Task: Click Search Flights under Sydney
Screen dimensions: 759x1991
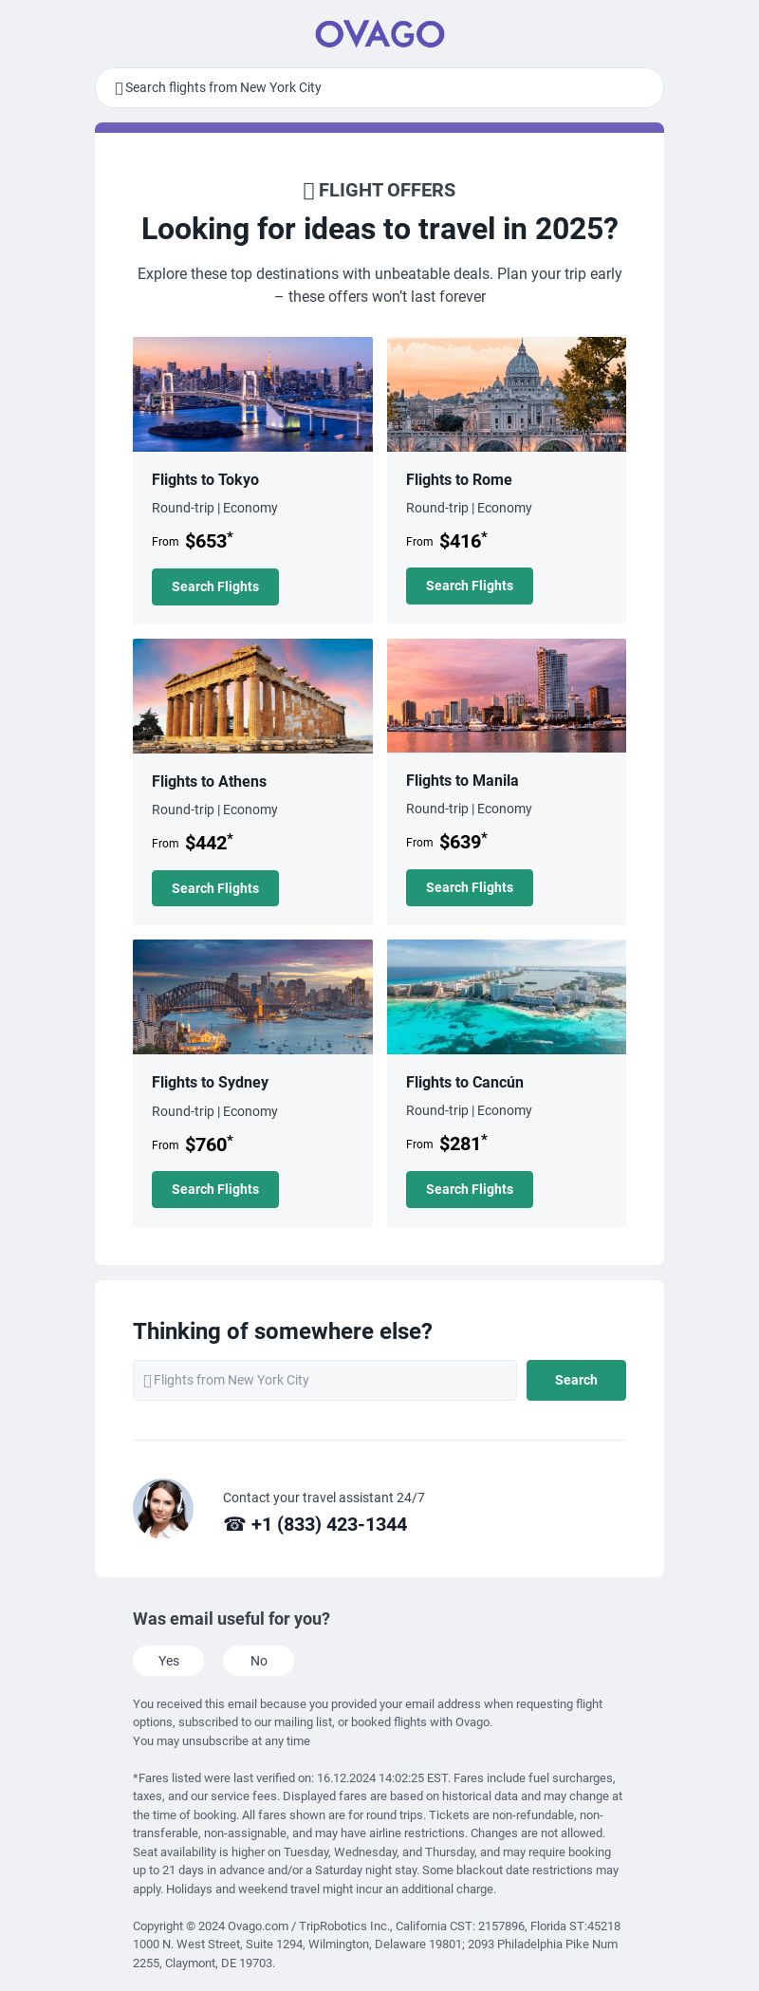Action: coord(215,1189)
